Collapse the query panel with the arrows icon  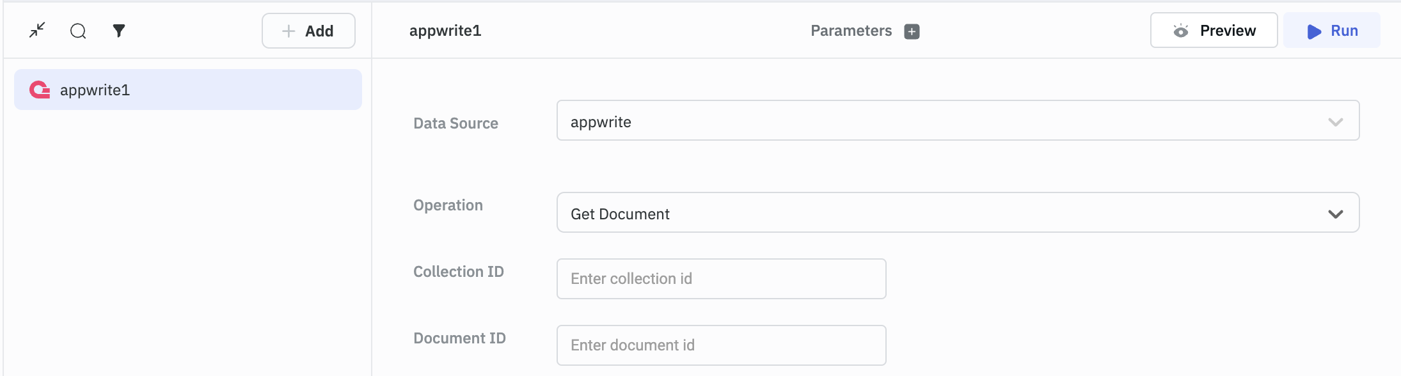[x=37, y=30]
